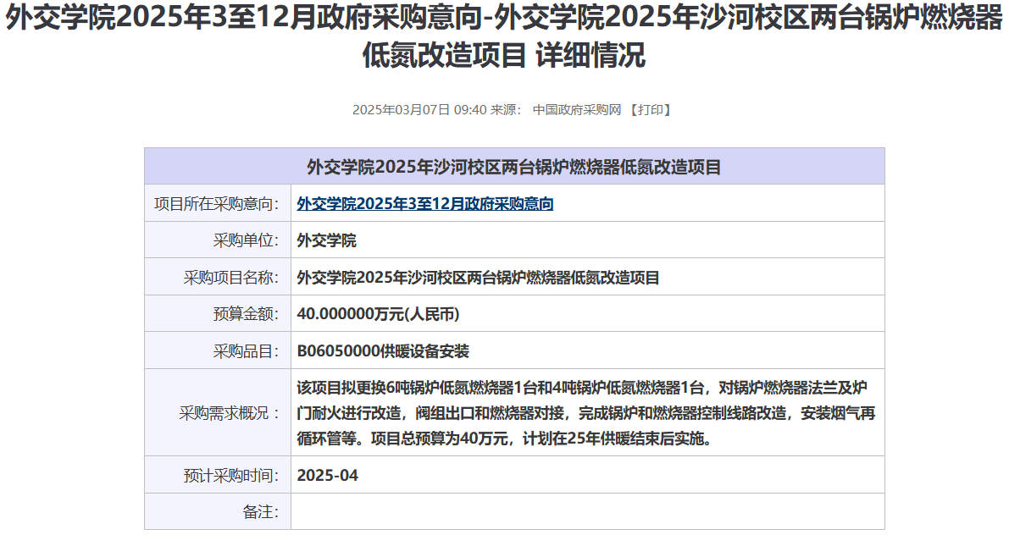Select the project name value in 采购项目名称 row
The image size is (1009, 535).
click(x=478, y=278)
